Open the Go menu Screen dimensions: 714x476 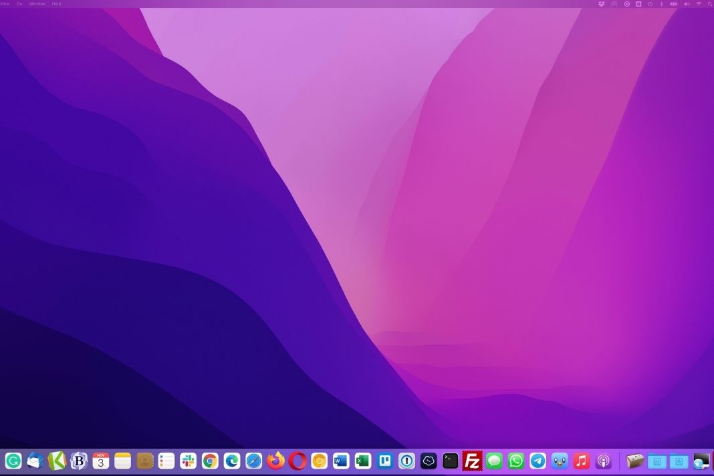(19, 4)
